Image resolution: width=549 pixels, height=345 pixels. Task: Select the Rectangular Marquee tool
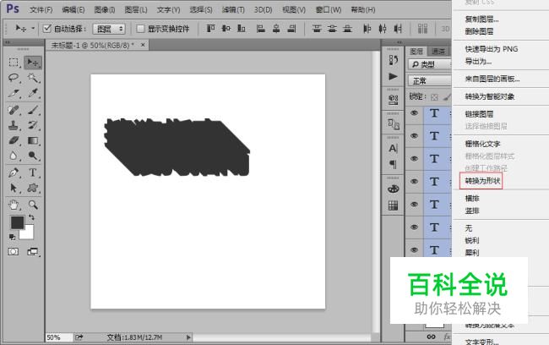14,63
